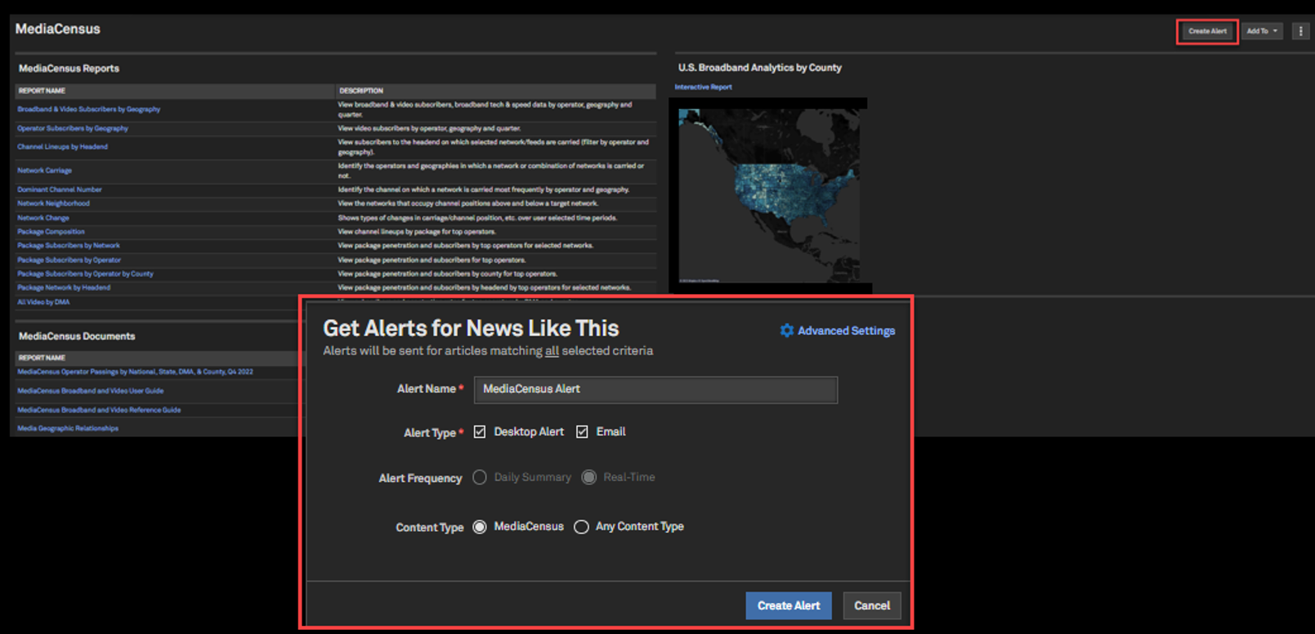Click REPORT NAME header in MediaCensus Documents
The image size is (1315, 634).
pos(42,358)
